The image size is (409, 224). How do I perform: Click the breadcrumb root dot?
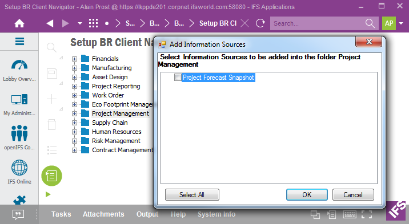point(107,23)
